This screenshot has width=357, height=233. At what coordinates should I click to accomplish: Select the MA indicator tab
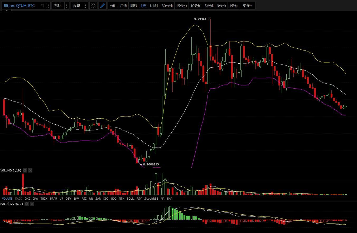coord(162,199)
